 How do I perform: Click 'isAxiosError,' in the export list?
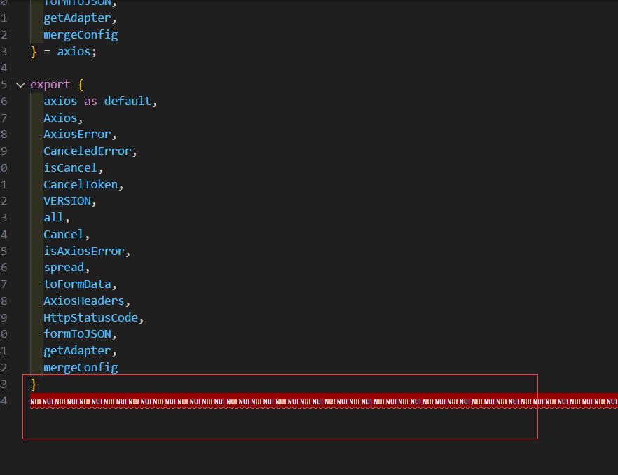87,251
